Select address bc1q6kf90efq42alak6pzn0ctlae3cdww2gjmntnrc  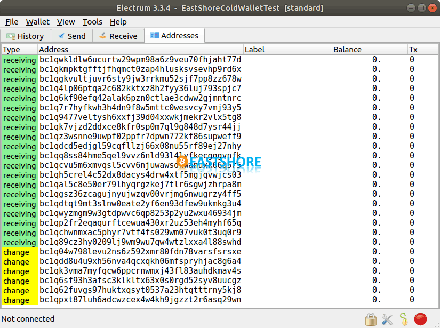click(140, 98)
